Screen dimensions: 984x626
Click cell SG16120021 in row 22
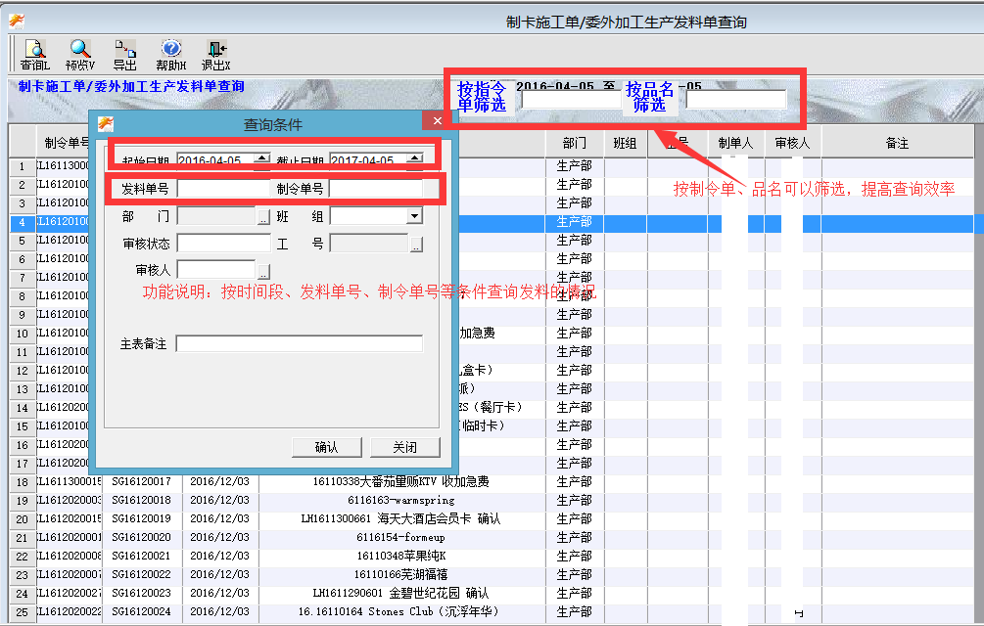click(142, 556)
